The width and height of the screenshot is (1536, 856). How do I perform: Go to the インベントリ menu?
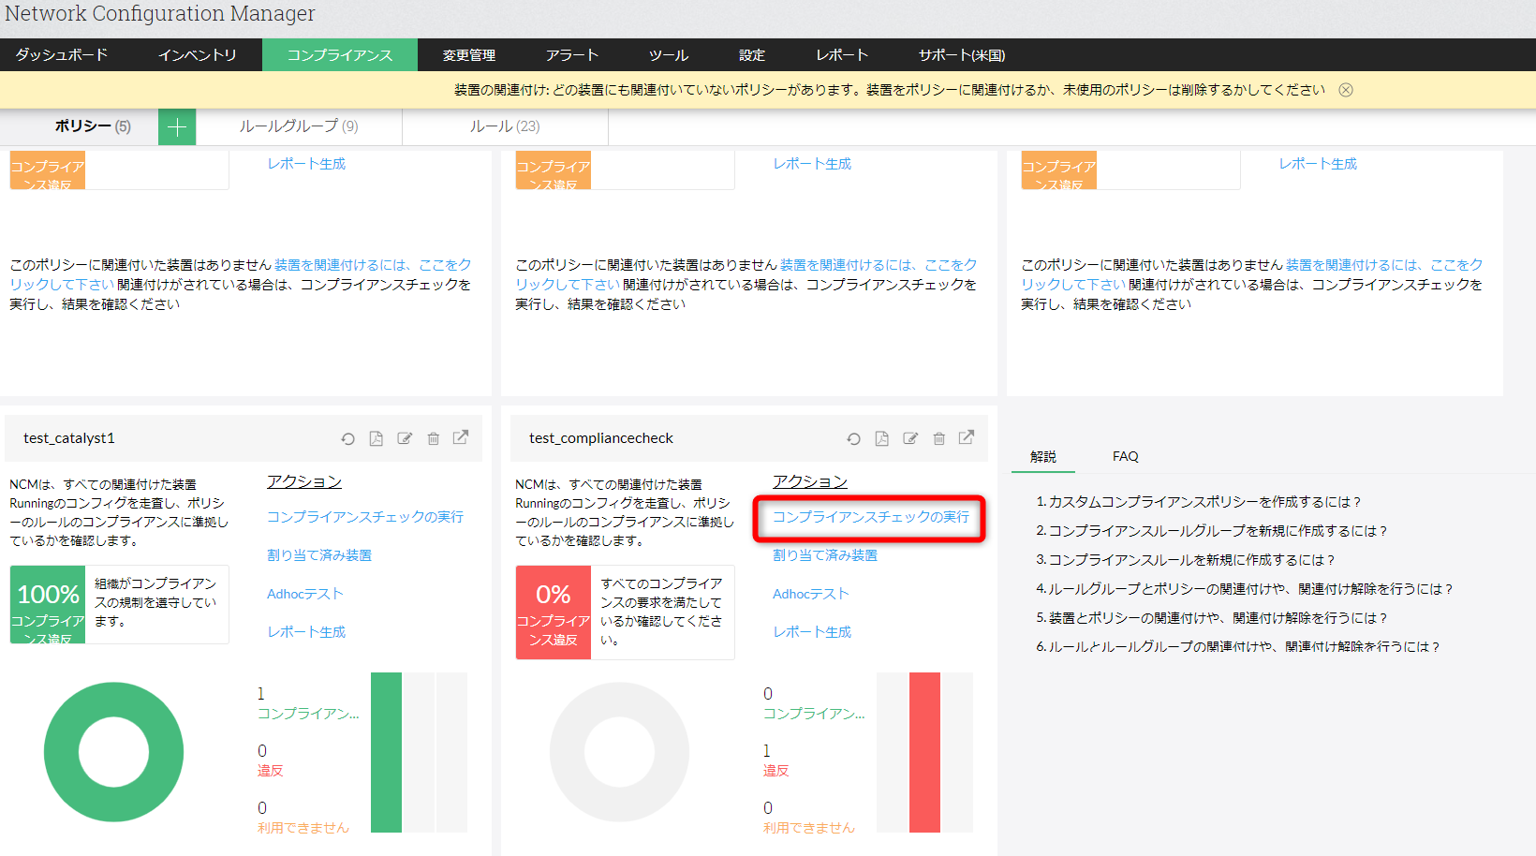click(197, 55)
